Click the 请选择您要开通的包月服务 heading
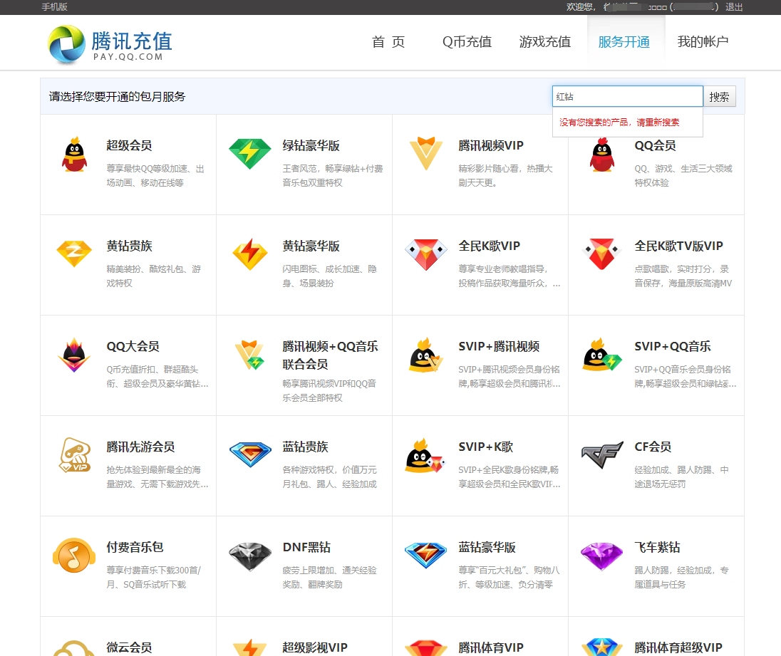781x656 pixels. pyautogui.click(x=117, y=97)
